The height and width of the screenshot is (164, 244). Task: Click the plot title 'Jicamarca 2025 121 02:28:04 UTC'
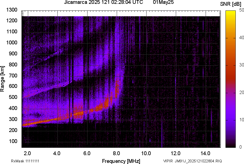tap(104, 2)
